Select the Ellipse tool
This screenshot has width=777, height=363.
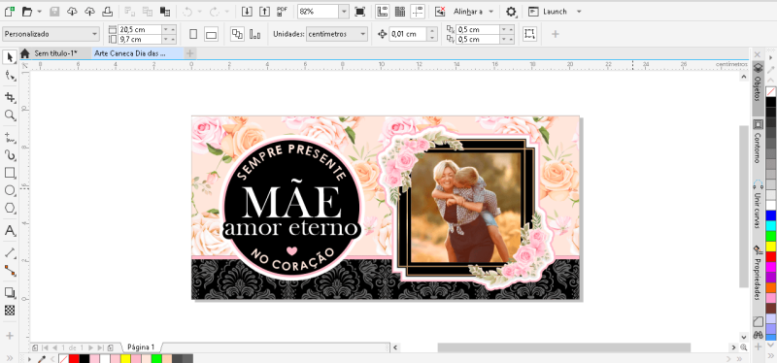[x=10, y=190]
